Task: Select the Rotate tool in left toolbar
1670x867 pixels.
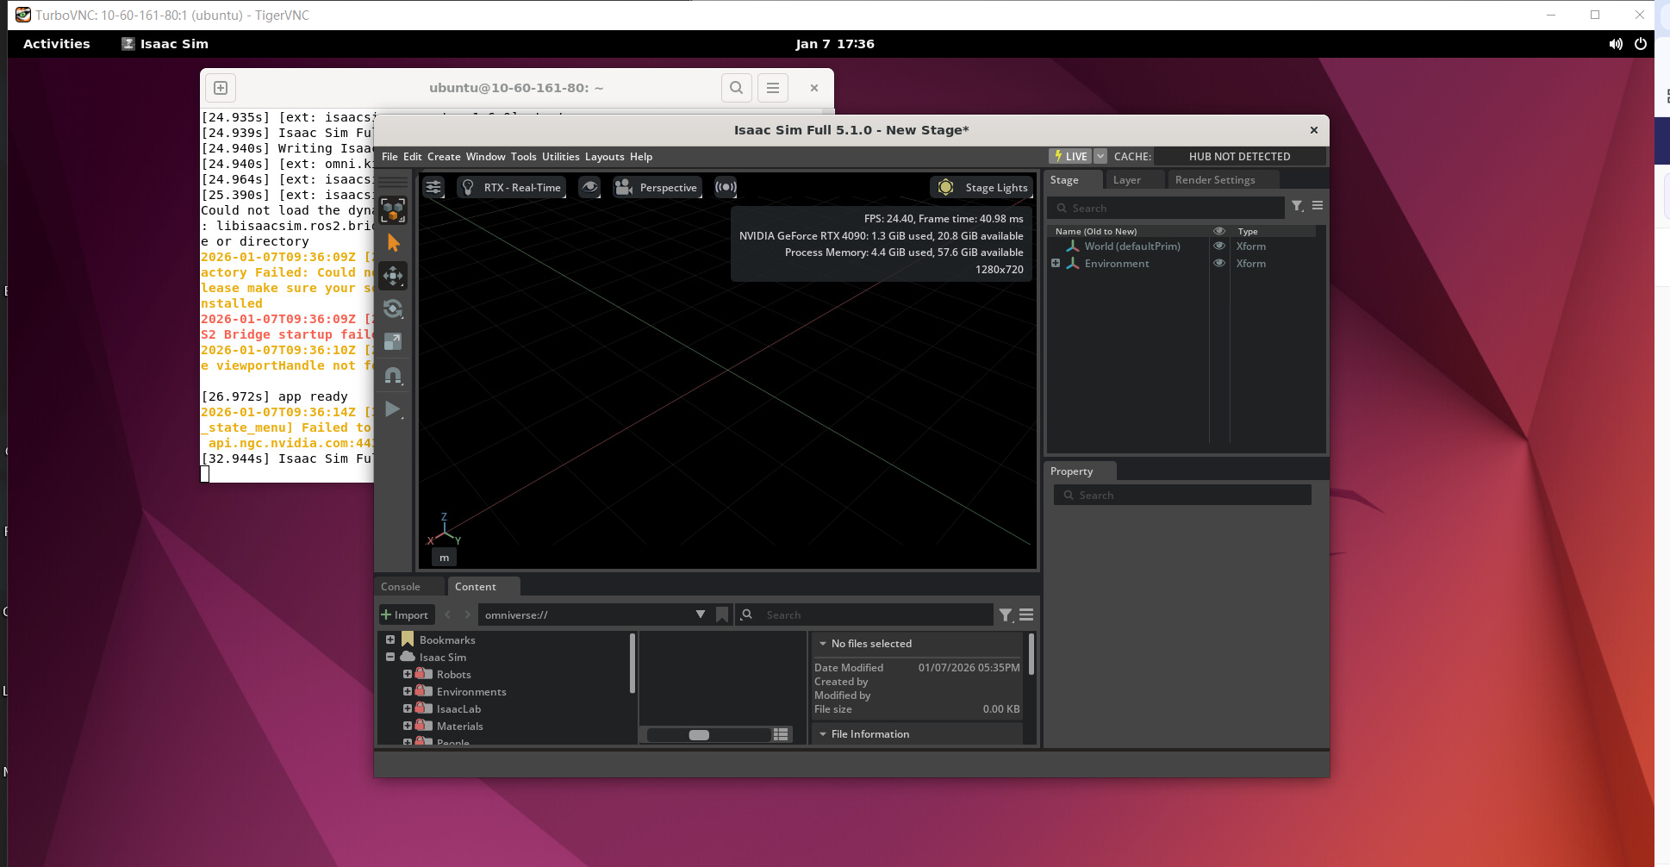Action: click(393, 309)
